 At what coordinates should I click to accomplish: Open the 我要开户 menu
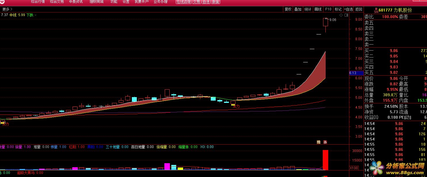(142, 2)
